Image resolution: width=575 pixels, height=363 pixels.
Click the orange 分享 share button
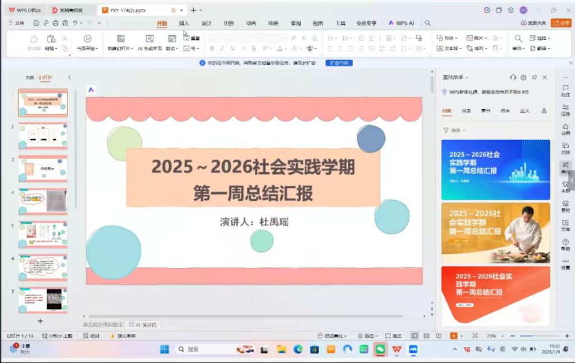tap(560, 23)
